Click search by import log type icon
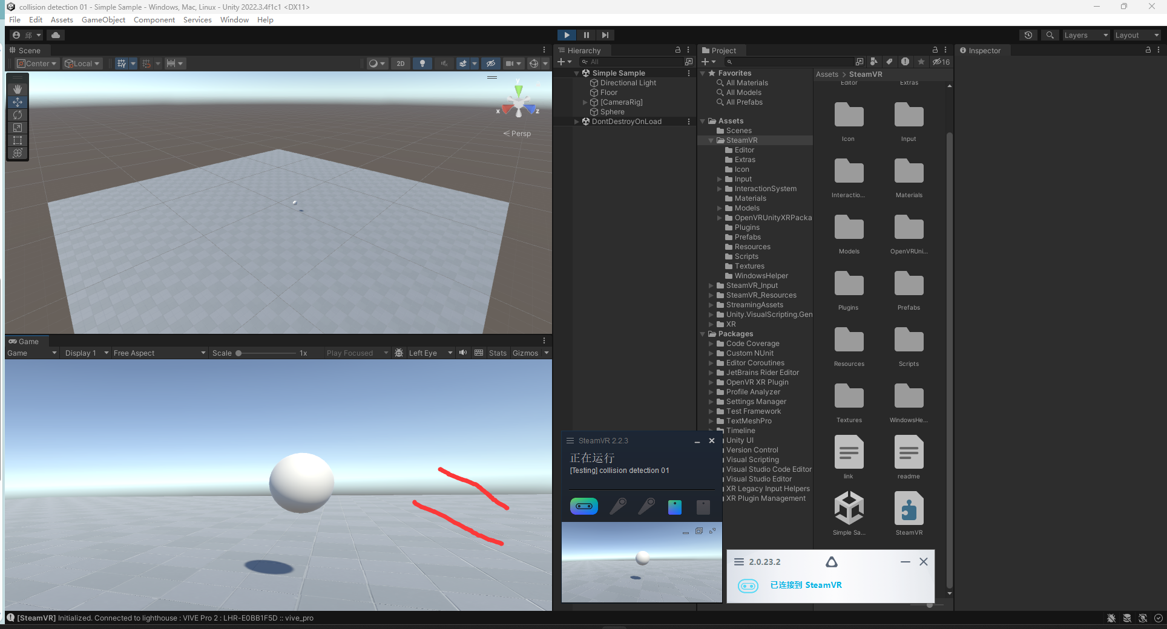This screenshot has height=629, width=1167. 905,62
